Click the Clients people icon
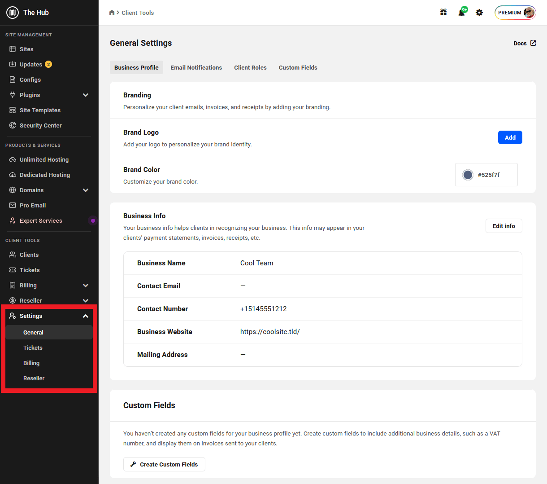 click(13, 255)
